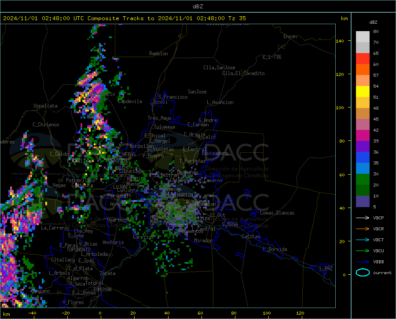Pick the dark purple 5 dBZ swatch
The width and height of the screenshot is (396, 319).
pos(363,201)
